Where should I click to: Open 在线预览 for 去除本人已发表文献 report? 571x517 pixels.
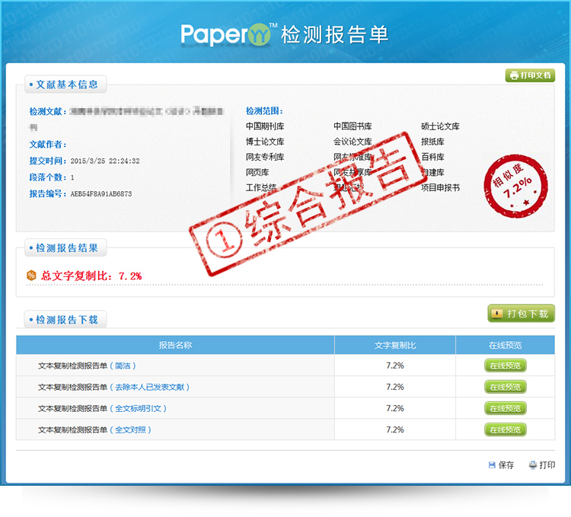505,387
